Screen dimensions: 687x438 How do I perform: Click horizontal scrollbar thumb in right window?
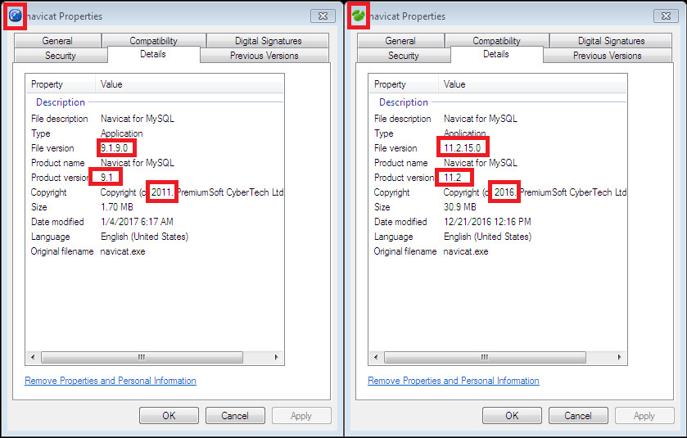[x=485, y=358]
